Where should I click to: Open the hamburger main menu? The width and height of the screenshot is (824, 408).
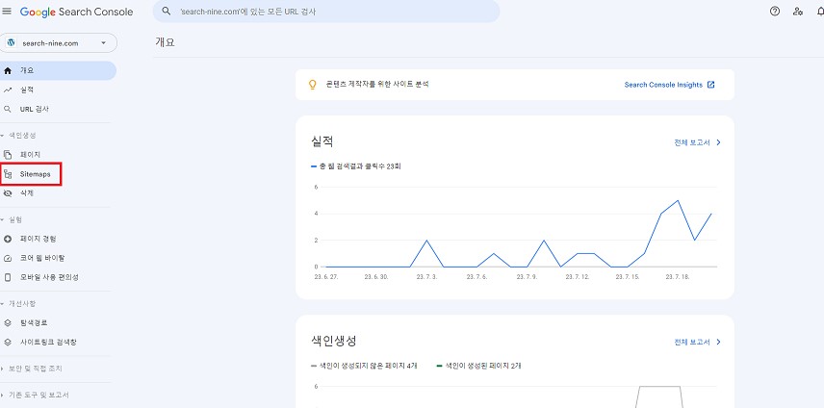[7, 11]
